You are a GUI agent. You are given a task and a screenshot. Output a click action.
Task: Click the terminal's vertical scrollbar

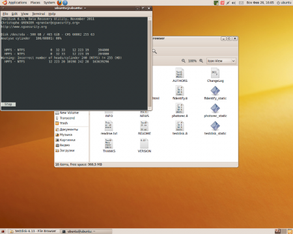150,64
